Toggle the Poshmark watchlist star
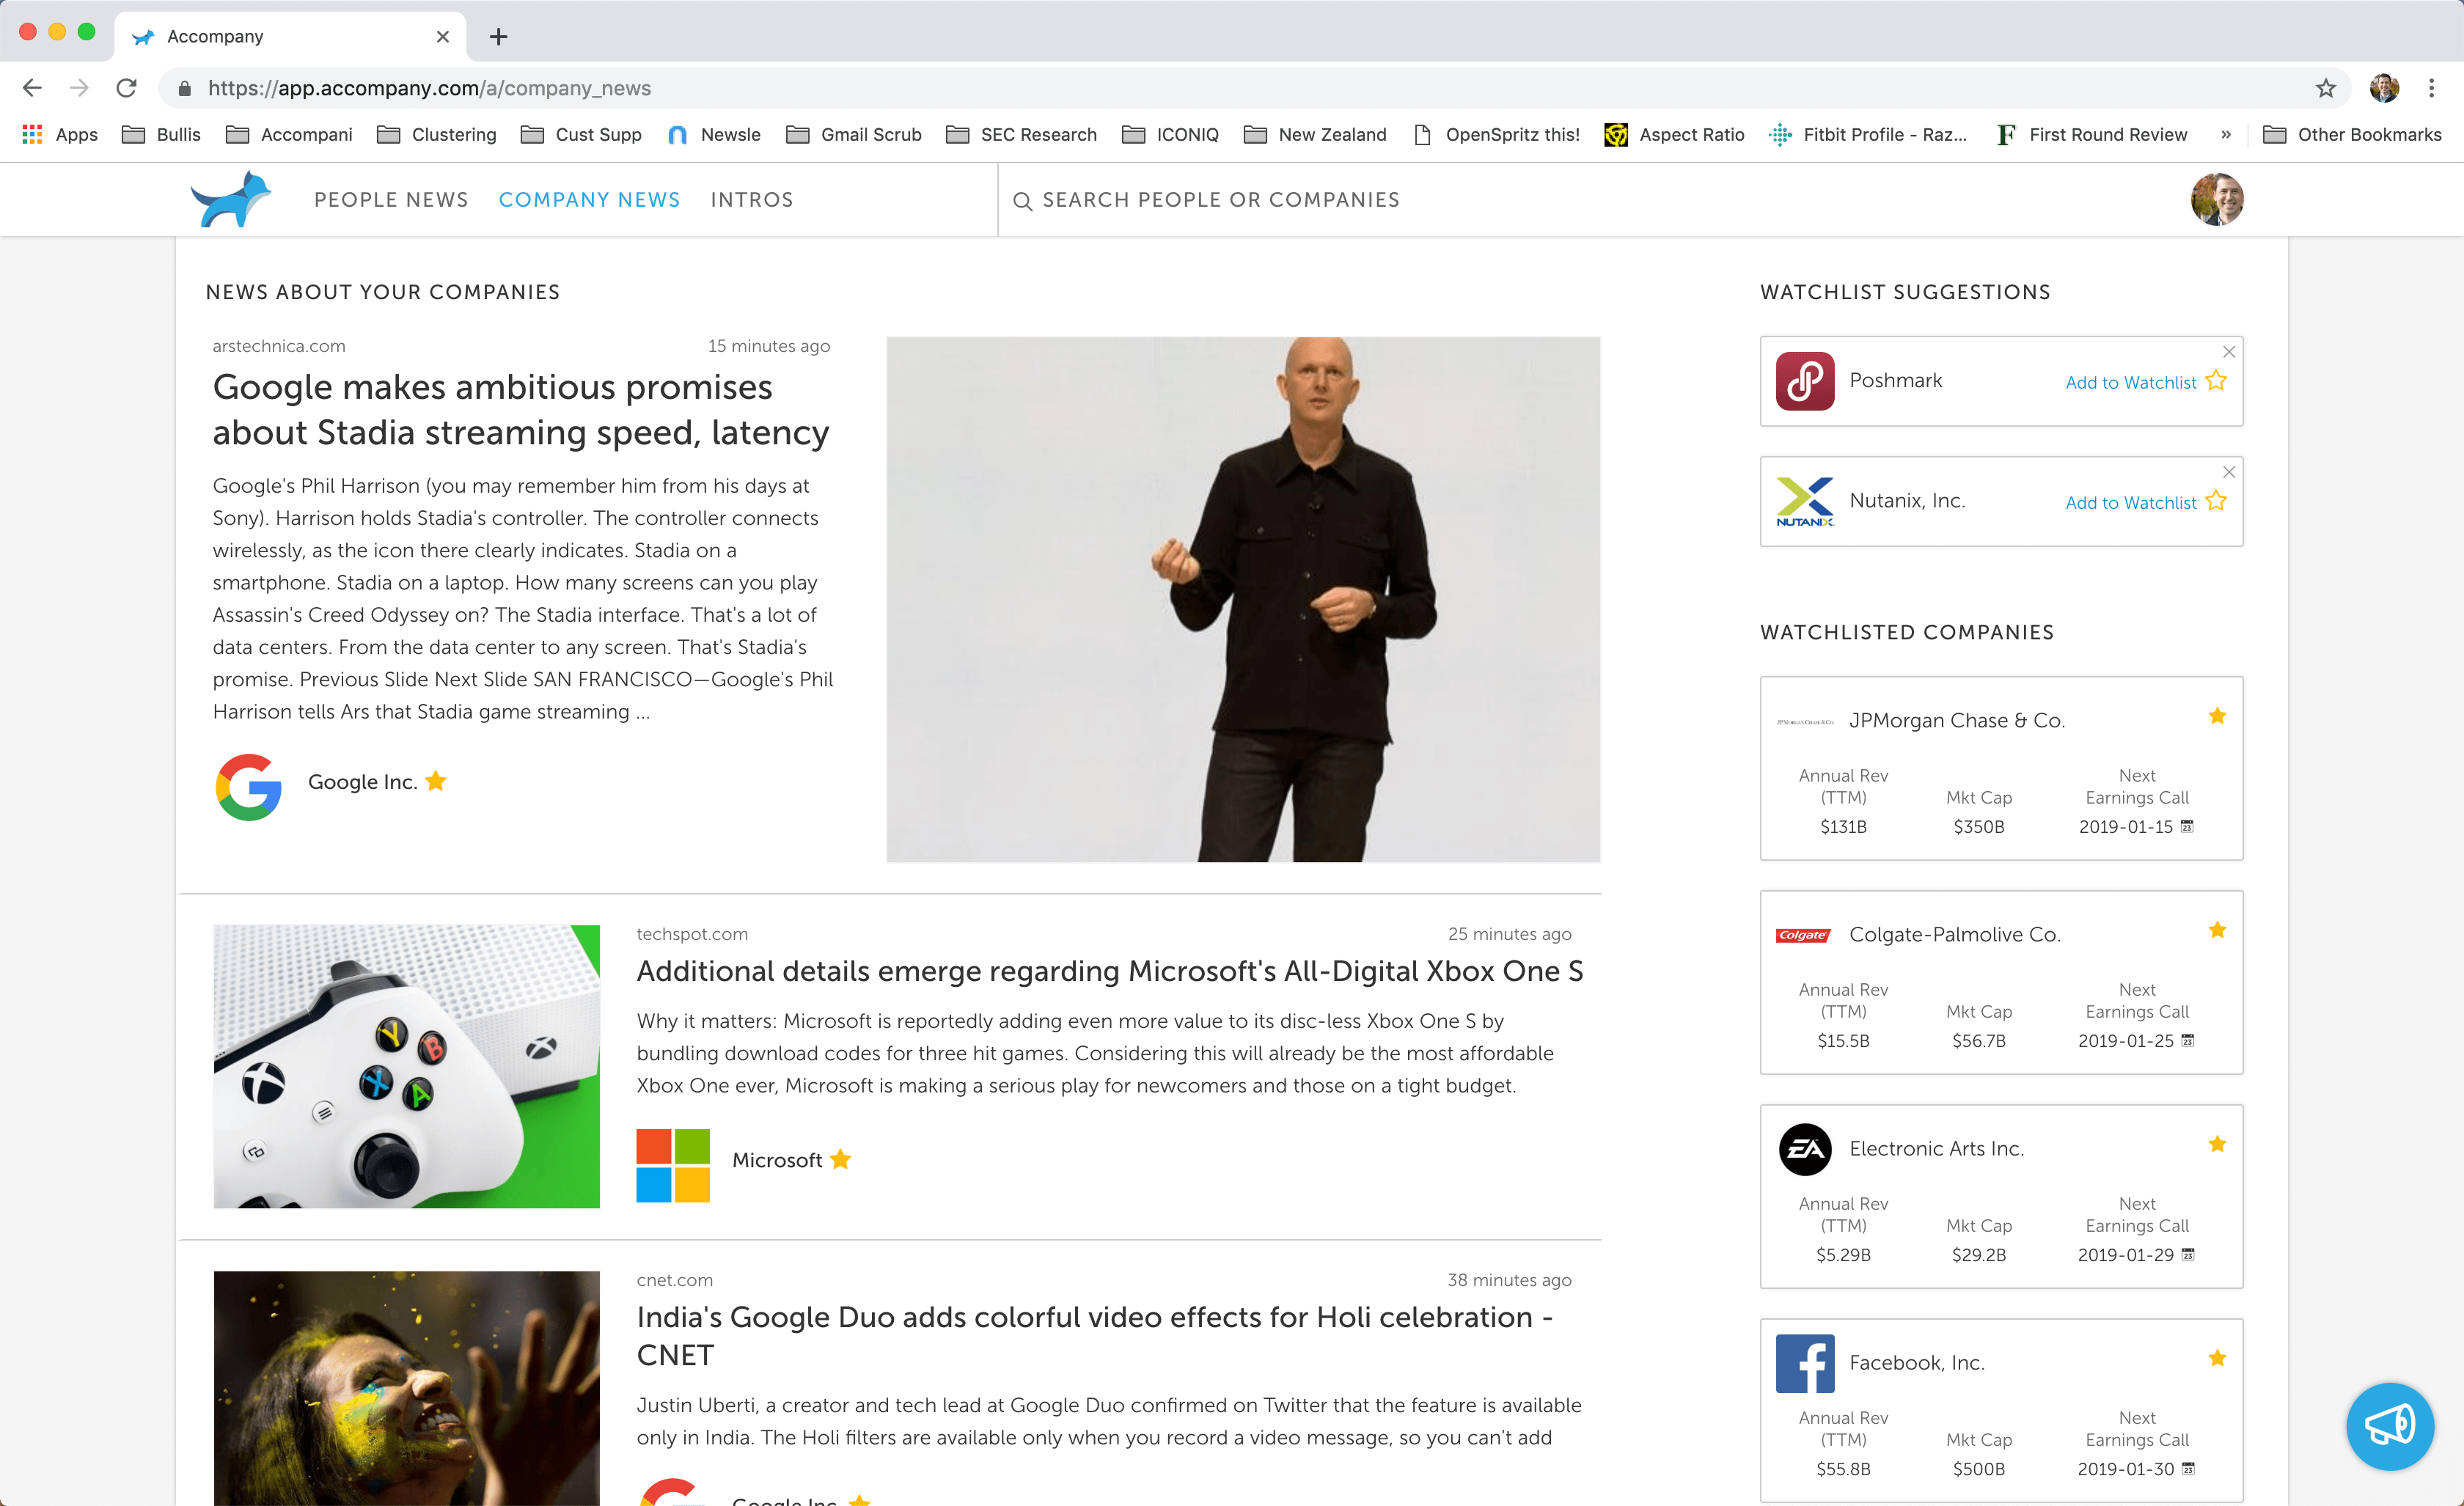Viewport: 2464px width, 1506px height. (x=2216, y=381)
